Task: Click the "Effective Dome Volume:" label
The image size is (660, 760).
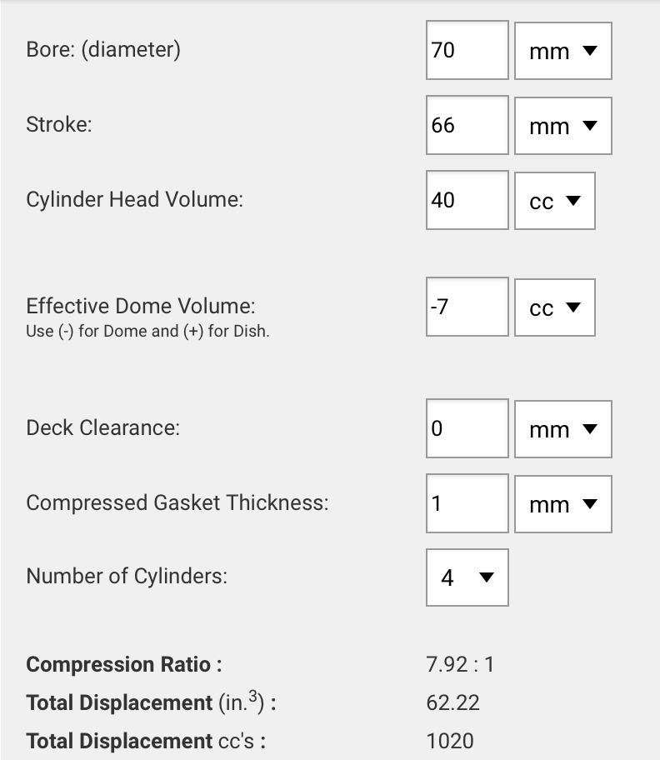Action: (141, 306)
